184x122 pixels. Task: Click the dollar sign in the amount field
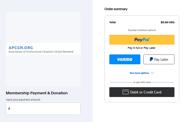9,109
